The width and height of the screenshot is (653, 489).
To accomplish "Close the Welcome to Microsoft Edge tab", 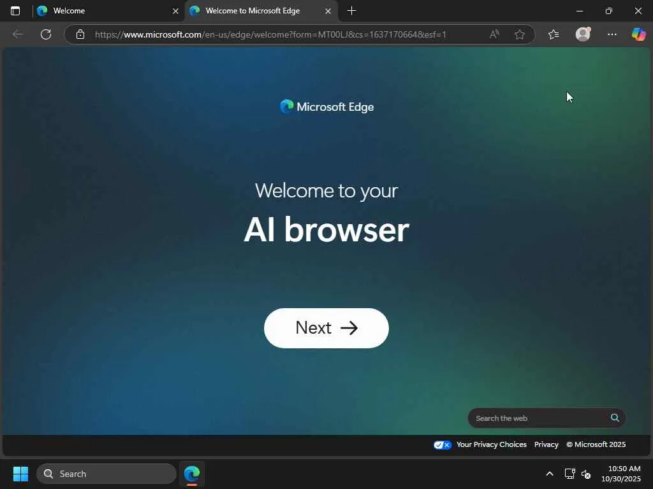I will [x=328, y=11].
